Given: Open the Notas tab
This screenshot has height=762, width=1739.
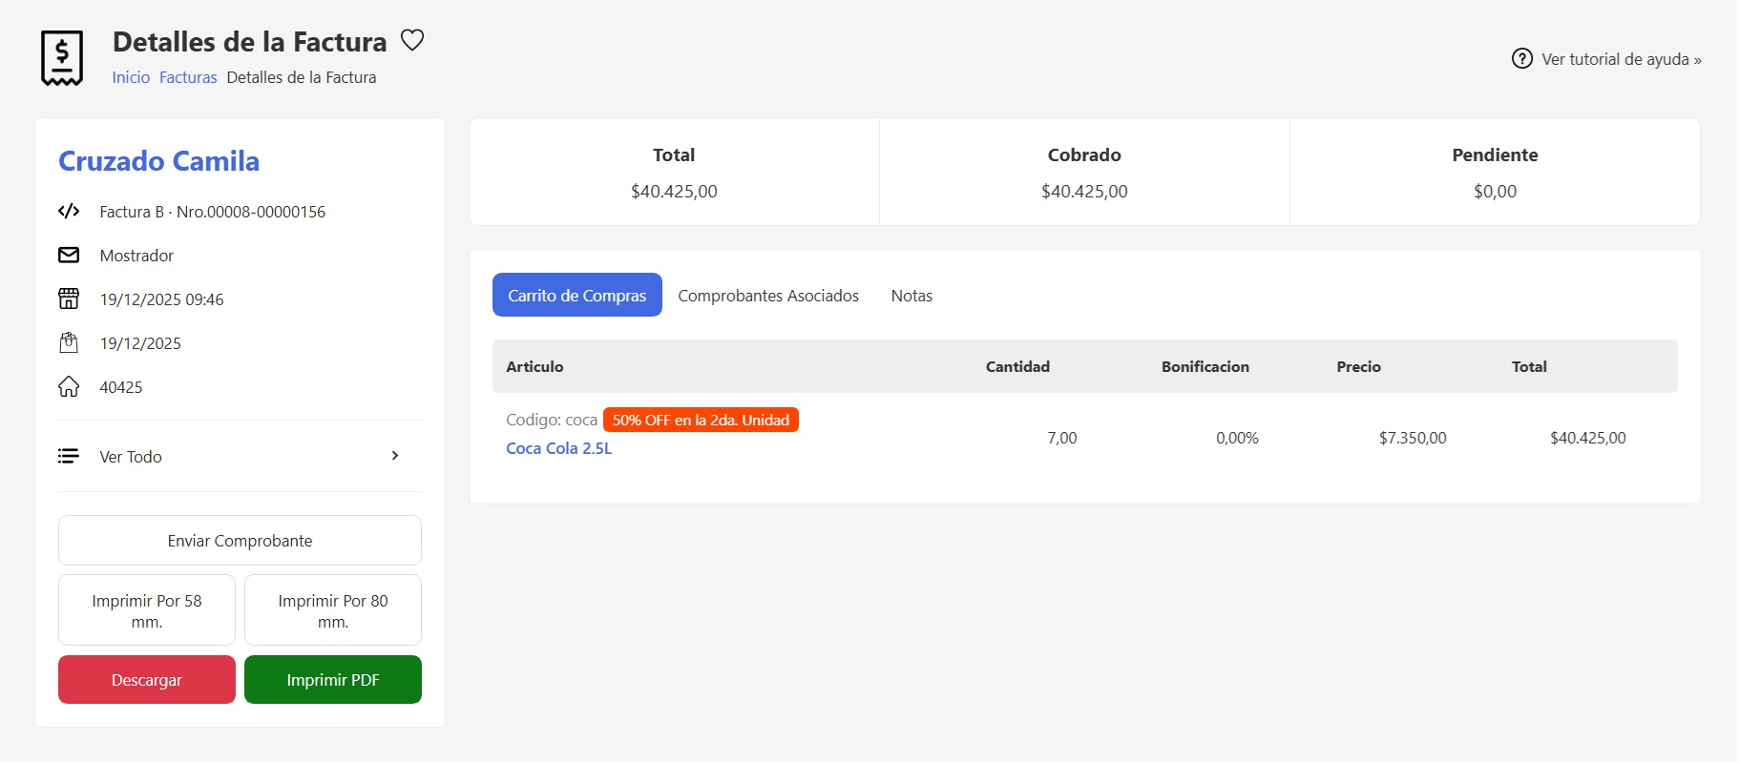Looking at the screenshot, I should [911, 296].
